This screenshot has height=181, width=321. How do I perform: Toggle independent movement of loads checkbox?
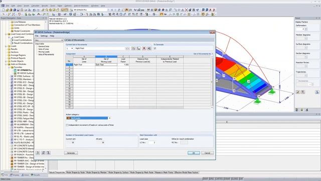pos(67,125)
